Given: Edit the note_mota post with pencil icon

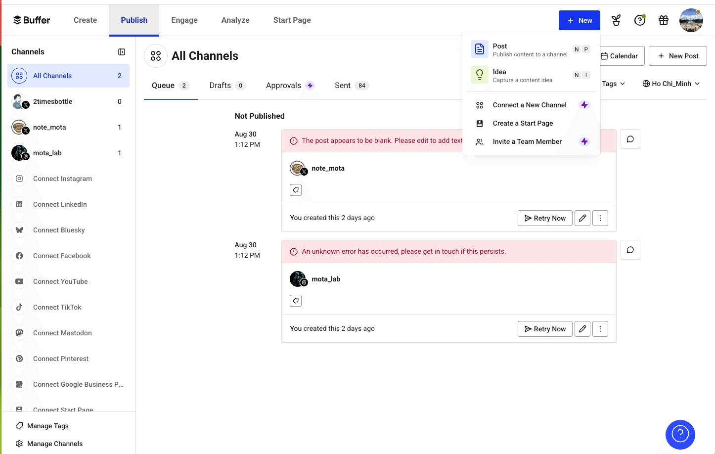Looking at the screenshot, I should 582,218.
